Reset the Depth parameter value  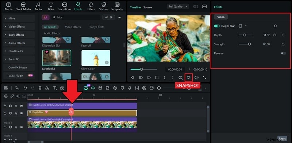(x=275, y=35)
